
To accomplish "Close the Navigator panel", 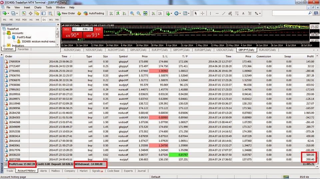I will point(58,25).
